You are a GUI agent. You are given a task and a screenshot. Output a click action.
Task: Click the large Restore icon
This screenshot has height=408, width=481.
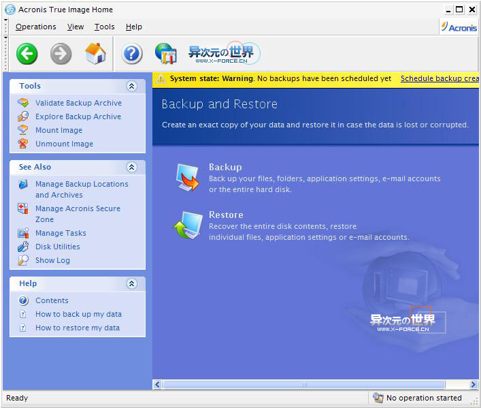tap(187, 225)
